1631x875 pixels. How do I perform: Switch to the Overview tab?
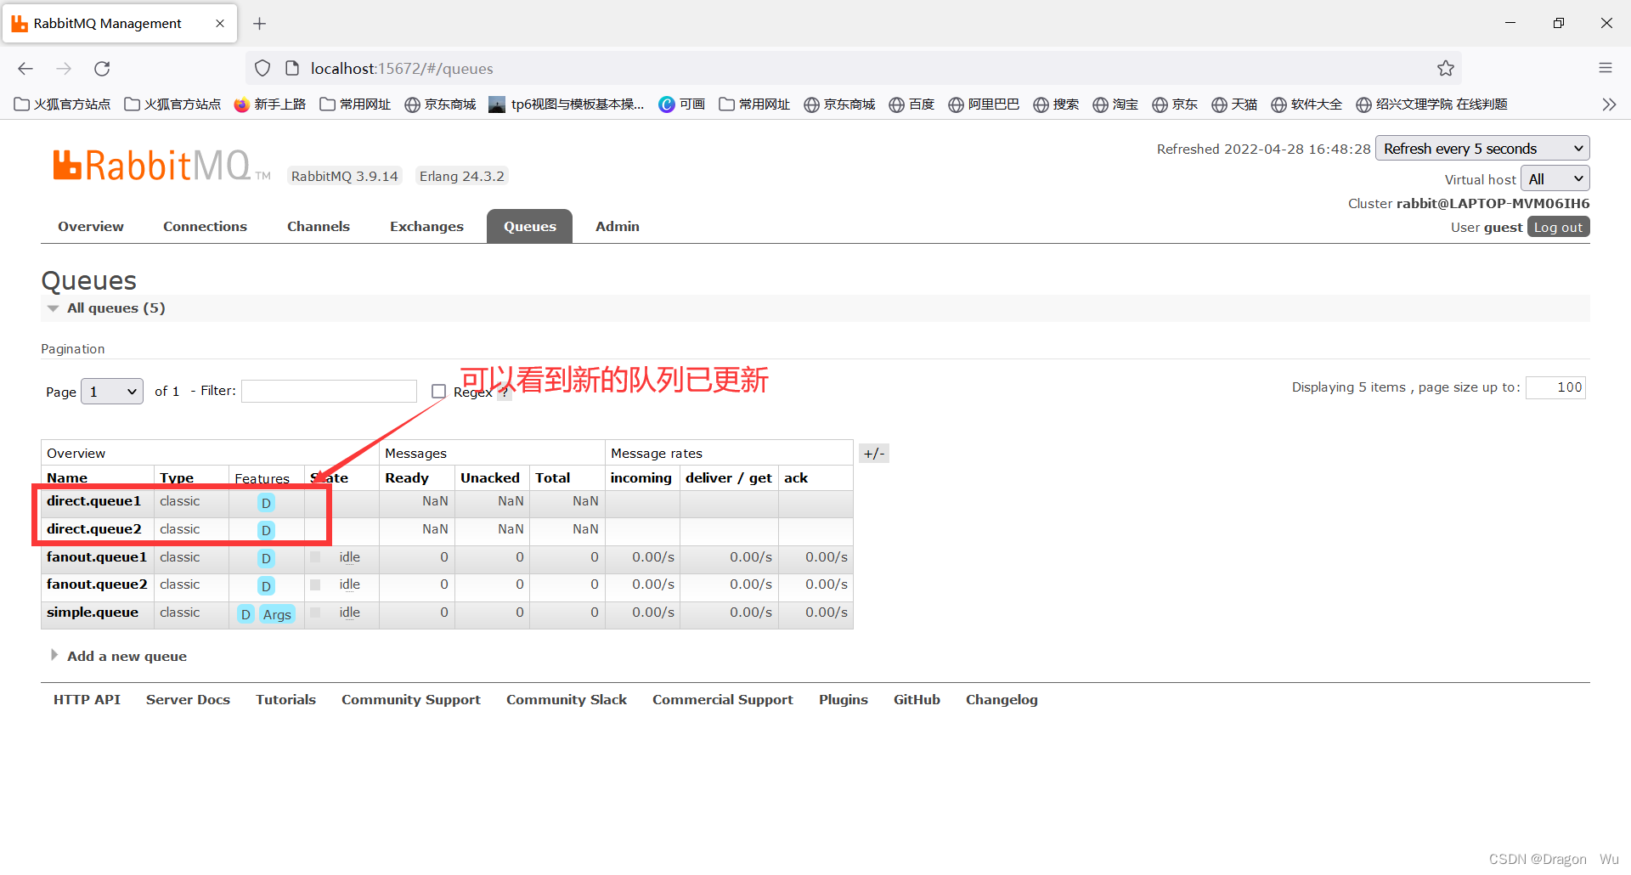(x=90, y=226)
